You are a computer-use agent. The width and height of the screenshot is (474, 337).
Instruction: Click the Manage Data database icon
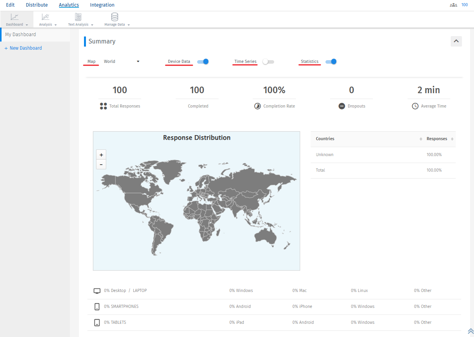pos(115,17)
